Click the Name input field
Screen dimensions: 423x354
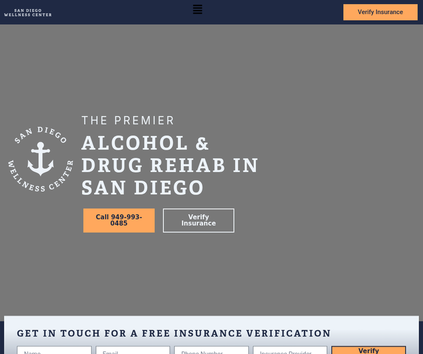54,350
